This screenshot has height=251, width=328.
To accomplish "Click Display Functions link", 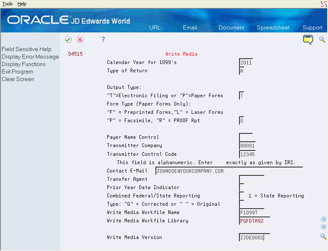I will [24, 64].
